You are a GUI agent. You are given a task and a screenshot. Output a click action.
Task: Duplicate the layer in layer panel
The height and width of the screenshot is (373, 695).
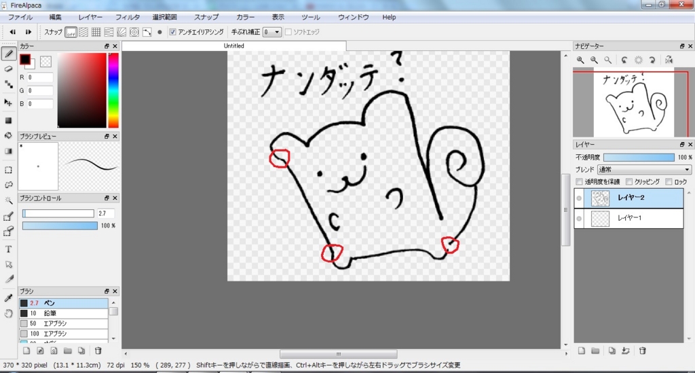point(612,351)
